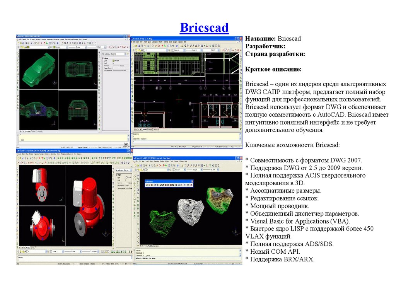Open color dropdown in terrain window
Image resolution: width=396 pixels, height=297 pixels.
(184, 170)
